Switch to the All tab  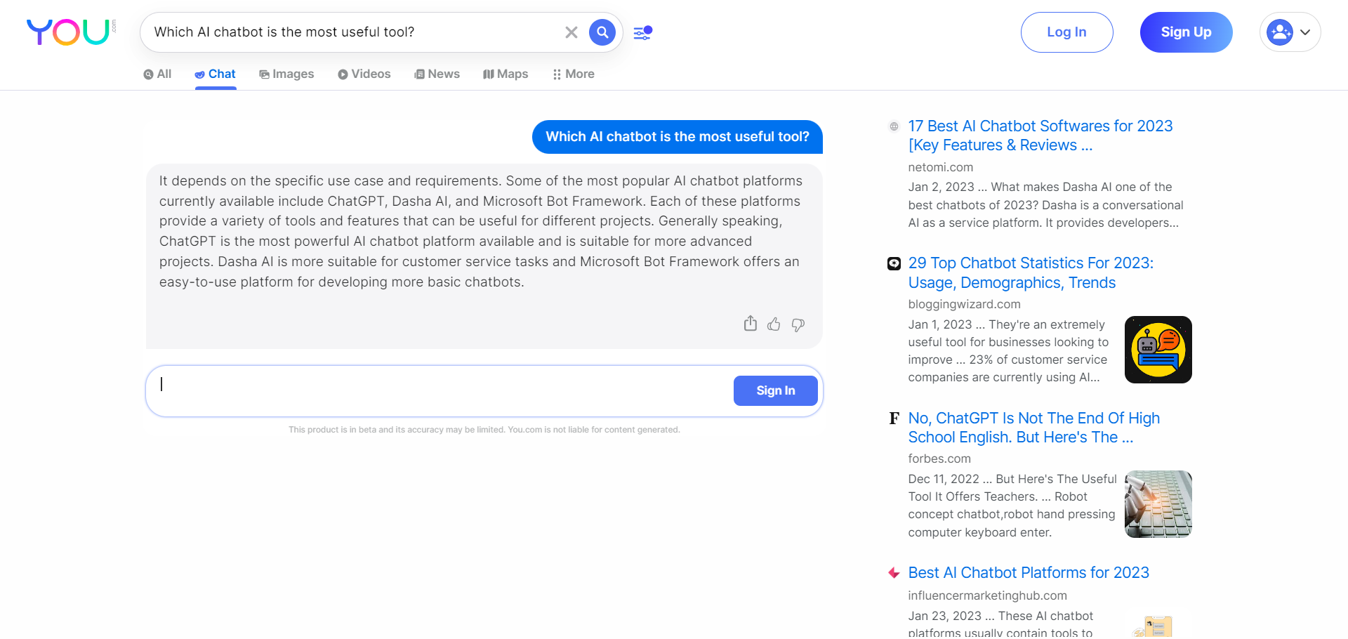click(x=157, y=74)
